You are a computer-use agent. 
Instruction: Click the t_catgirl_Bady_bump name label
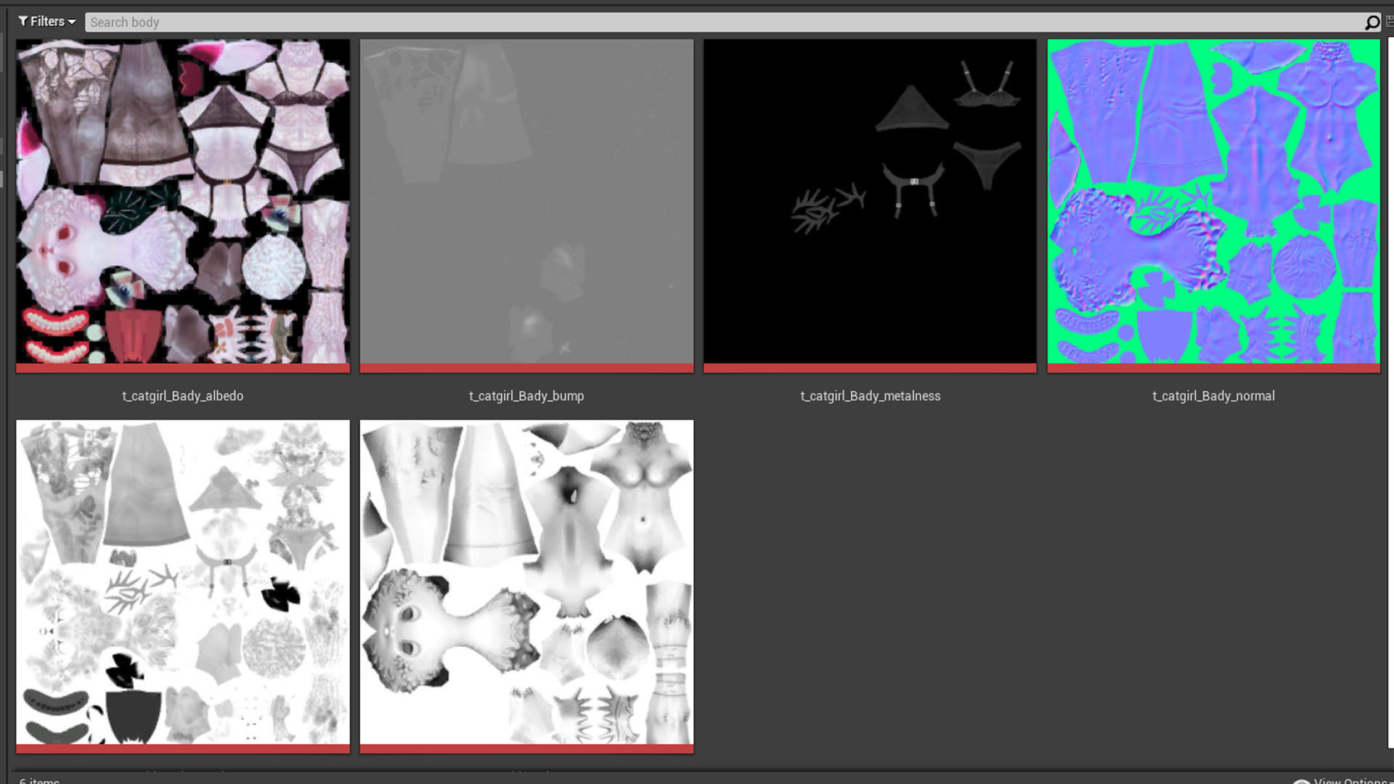coord(526,396)
